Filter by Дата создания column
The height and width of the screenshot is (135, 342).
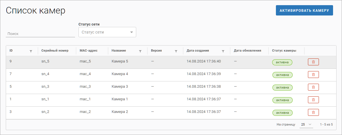(223, 51)
